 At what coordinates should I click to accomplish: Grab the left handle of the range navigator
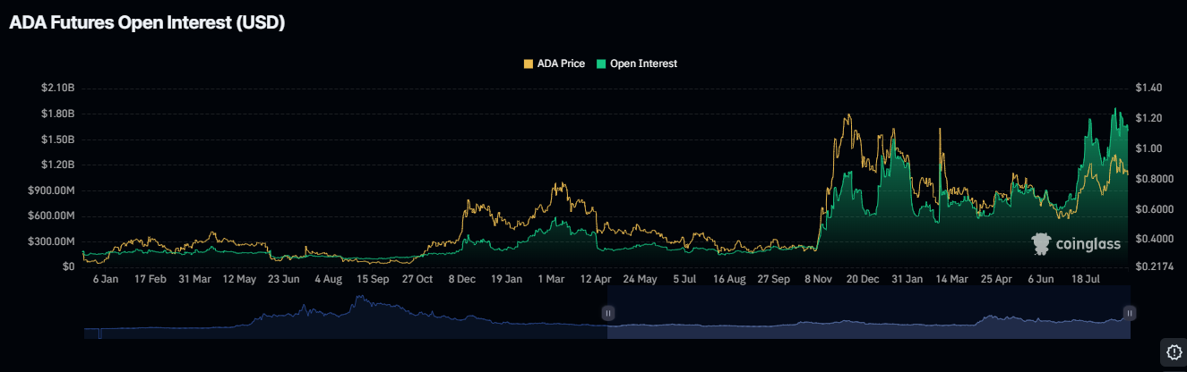[608, 313]
